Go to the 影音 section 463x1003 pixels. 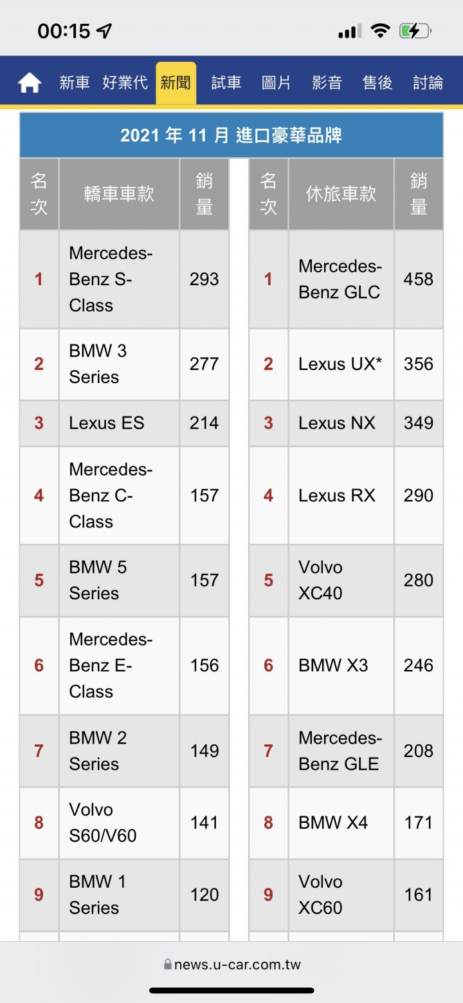(x=327, y=83)
